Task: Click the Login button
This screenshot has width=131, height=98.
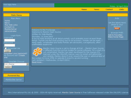Action: (x=8, y=51)
